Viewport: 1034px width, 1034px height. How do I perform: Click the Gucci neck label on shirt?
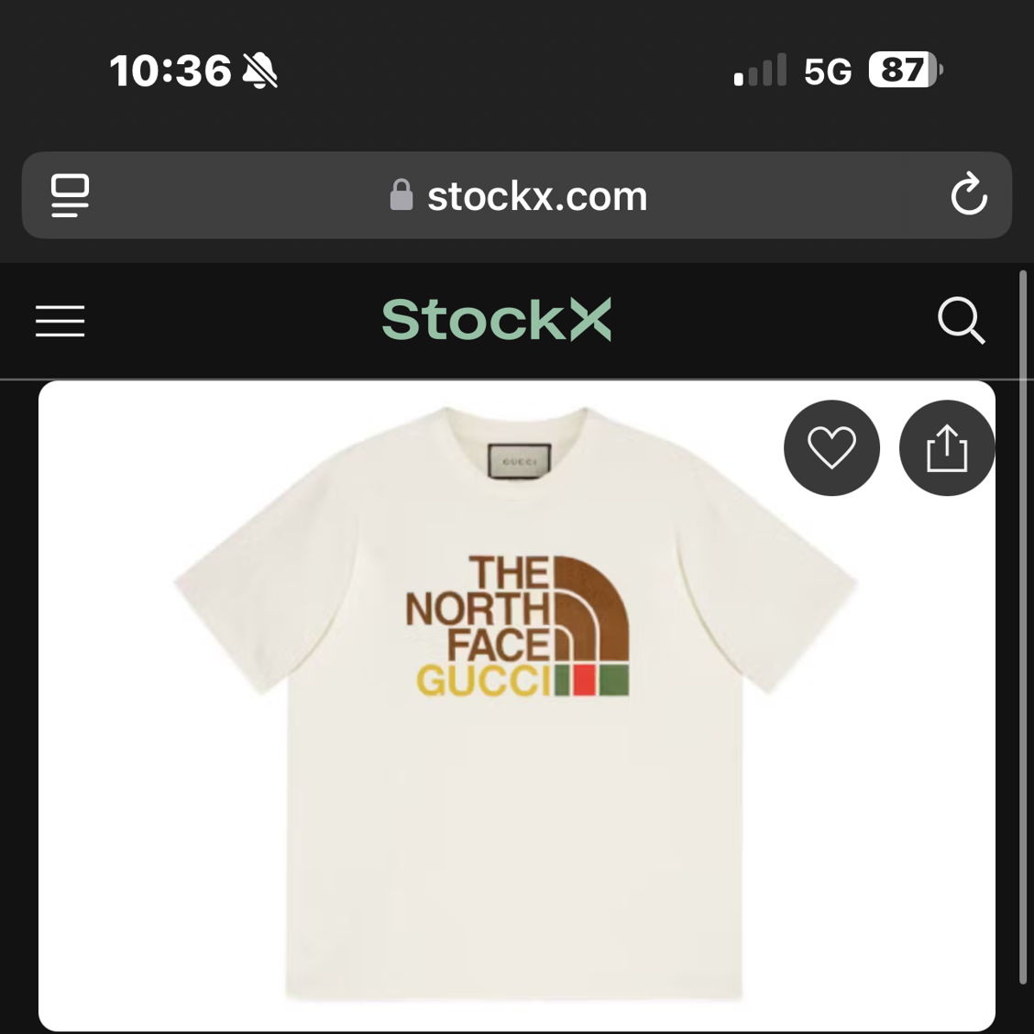tap(519, 460)
